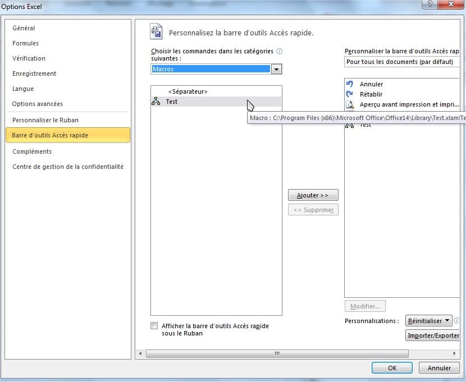Click the Quick Access Toolbar header icon
466x382 pixels.
(x=156, y=32)
